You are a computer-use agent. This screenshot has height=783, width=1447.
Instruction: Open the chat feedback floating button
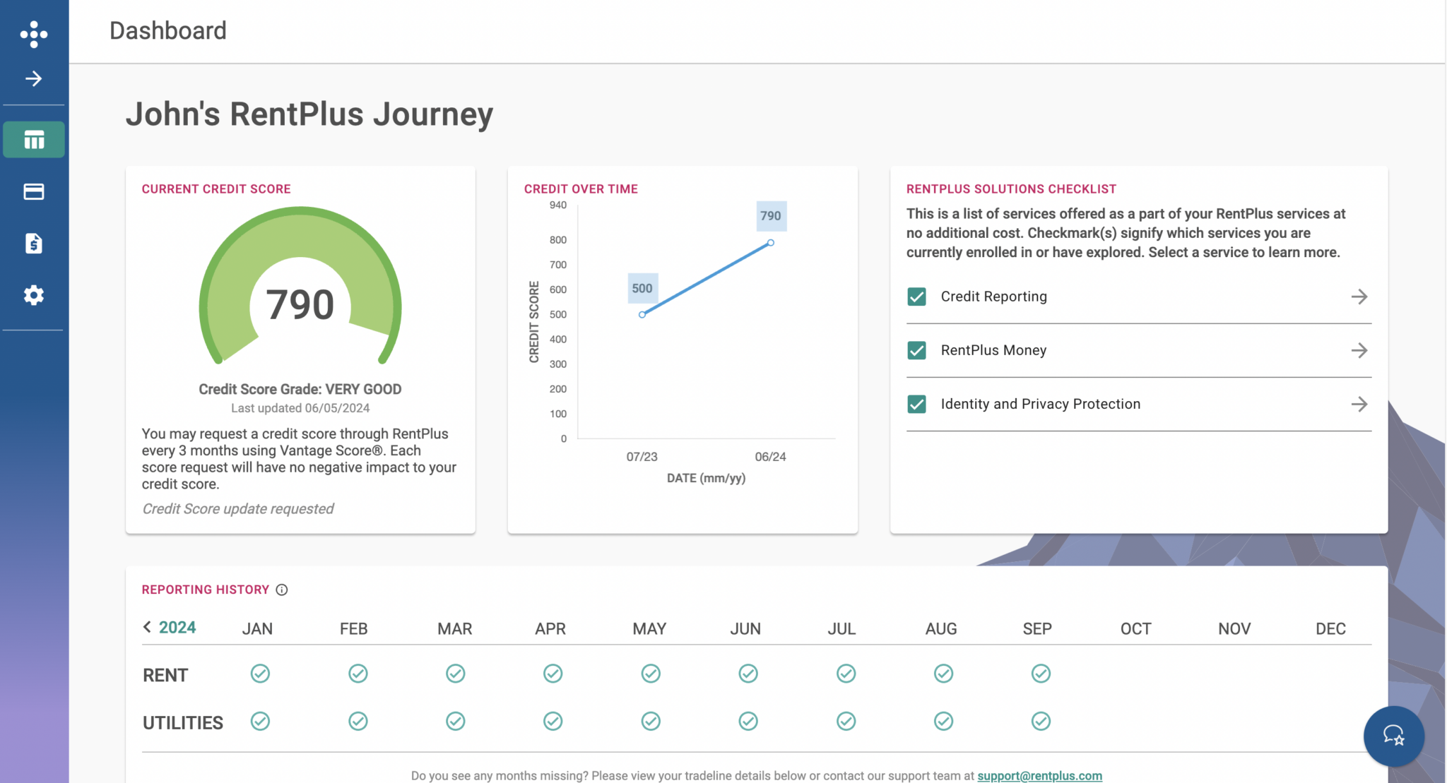point(1393,736)
